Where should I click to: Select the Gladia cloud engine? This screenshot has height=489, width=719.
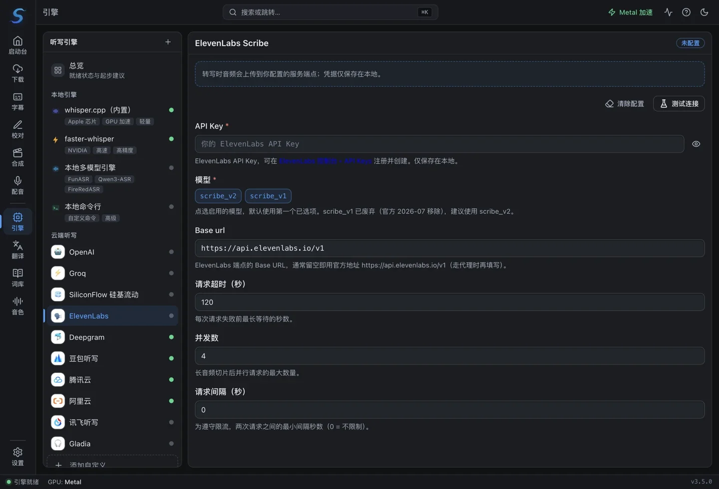pyautogui.click(x=112, y=444)
